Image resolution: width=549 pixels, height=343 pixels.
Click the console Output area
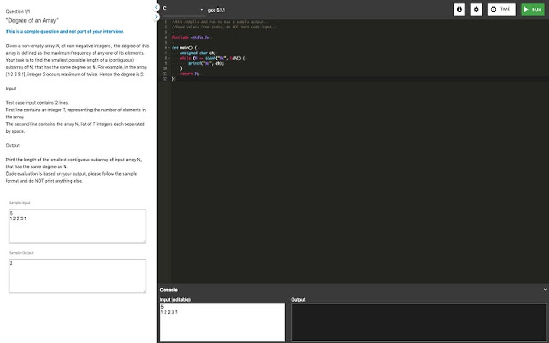coord(419,322)
